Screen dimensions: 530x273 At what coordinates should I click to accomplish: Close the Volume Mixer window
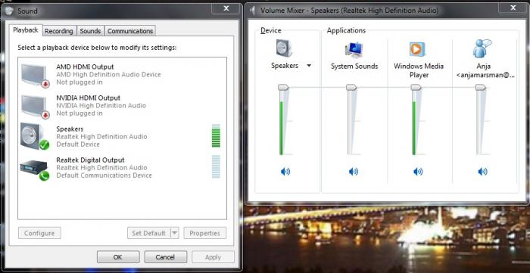tap(513, 8)
